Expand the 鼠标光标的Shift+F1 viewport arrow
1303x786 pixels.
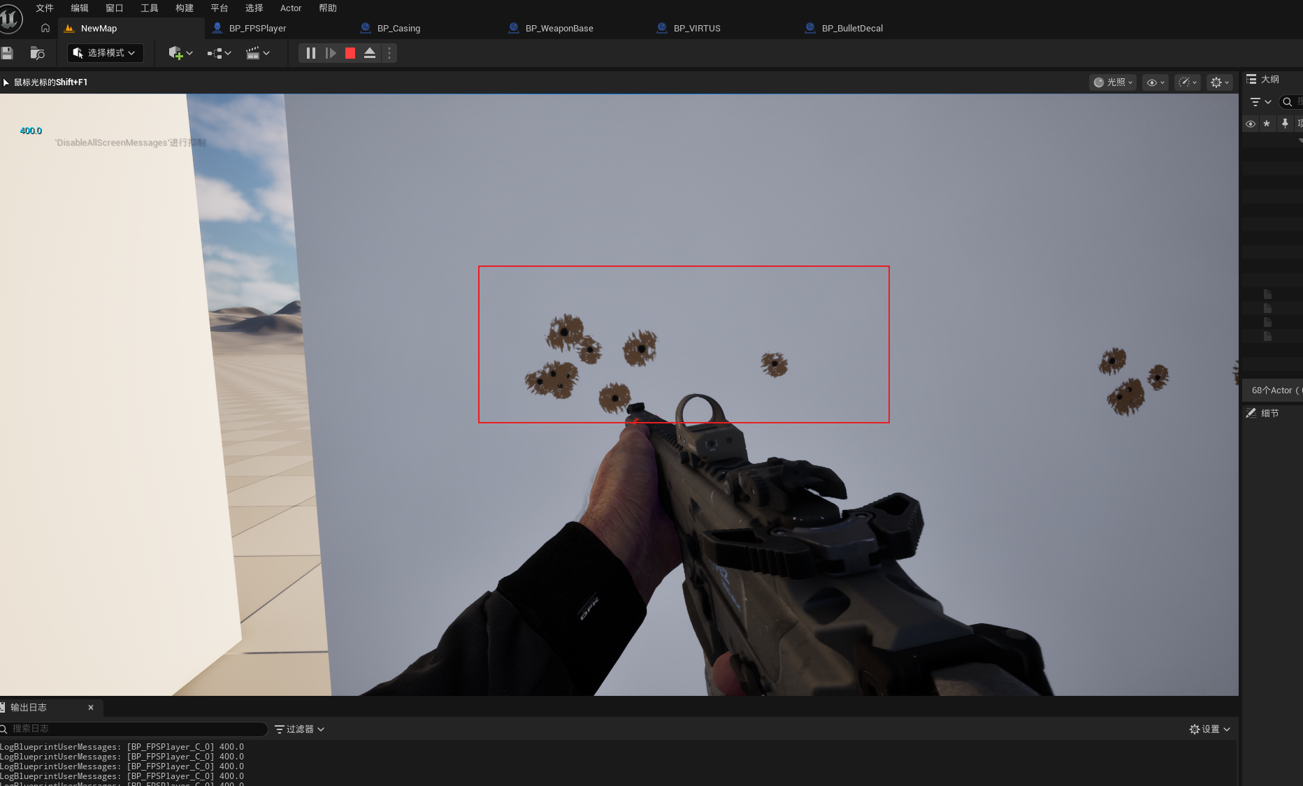coord(6,82)
